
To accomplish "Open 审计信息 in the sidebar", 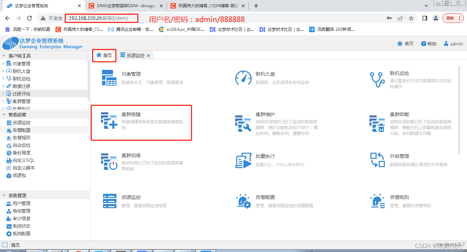I will pyautogui.click(x=22, y=218).
